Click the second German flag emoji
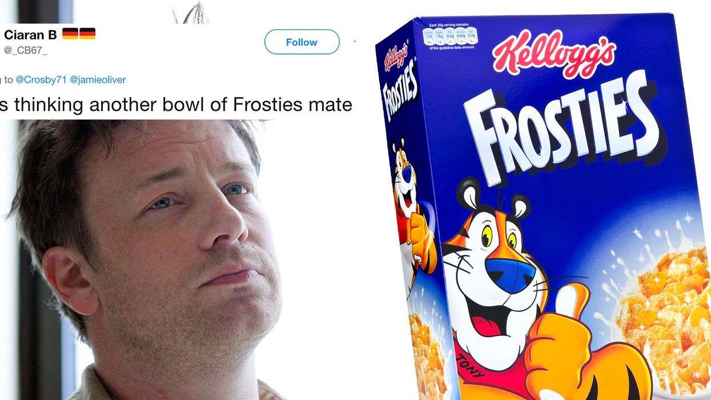The height and width of the screenshot is (400, 711). [x=87, y=34]
